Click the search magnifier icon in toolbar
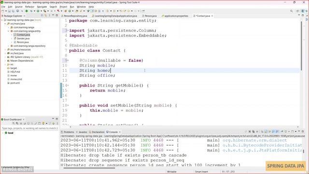 point(291,11)
